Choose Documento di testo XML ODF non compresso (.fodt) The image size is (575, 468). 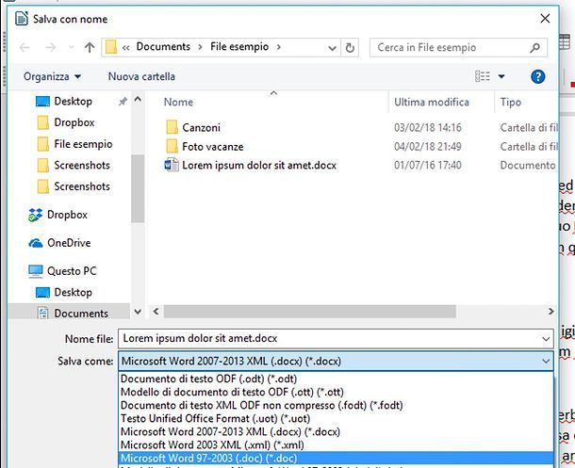(336, 405)
